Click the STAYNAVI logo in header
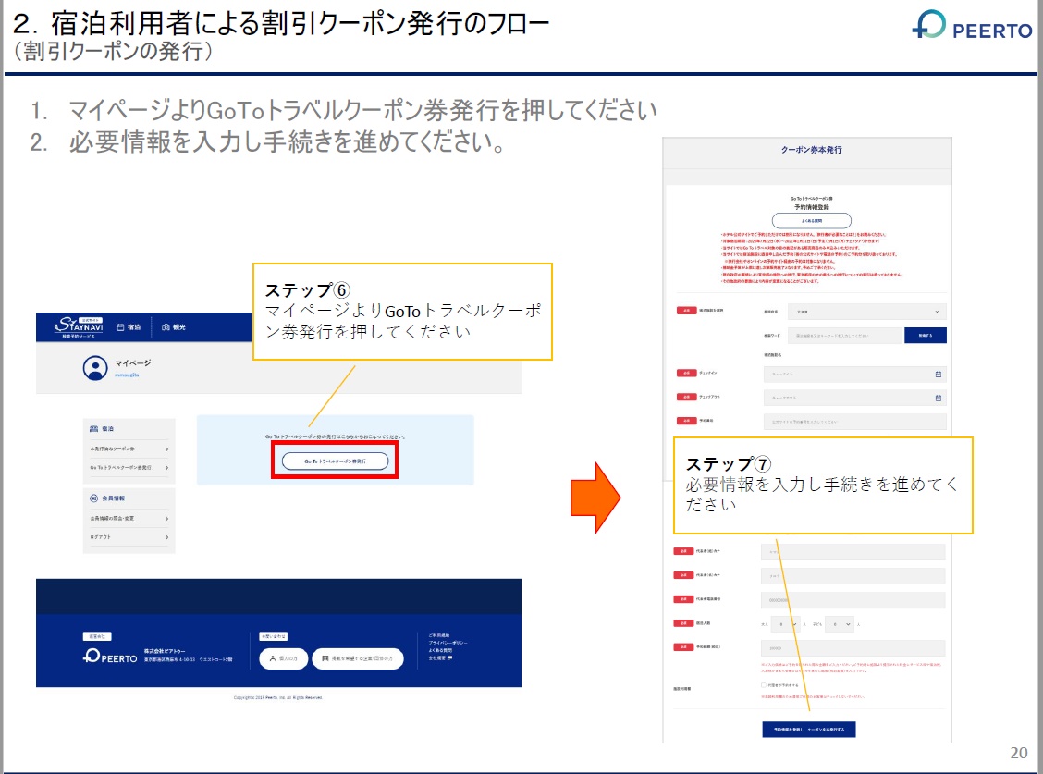Image resolution: width=1043 pixels, height=774 pixels. tap(80, 326)
